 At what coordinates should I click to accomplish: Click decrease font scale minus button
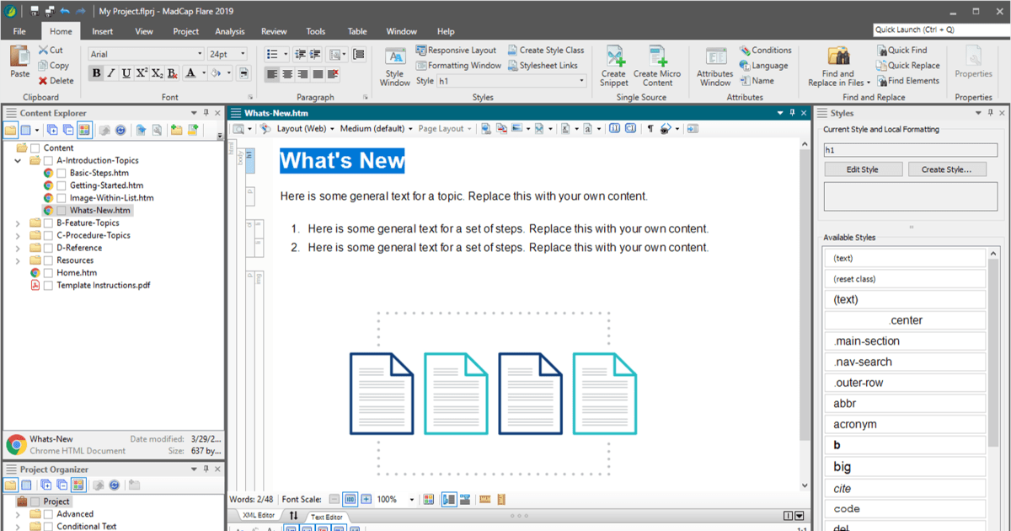point(334,499)
